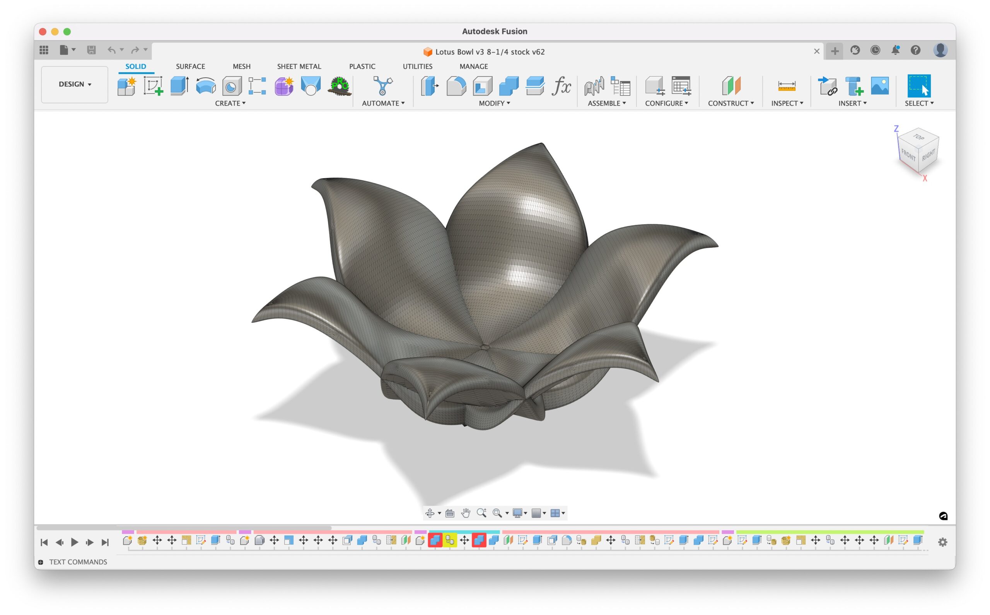
Task: Open the Job Status clock icon
Action: click(x=875, y=50)
